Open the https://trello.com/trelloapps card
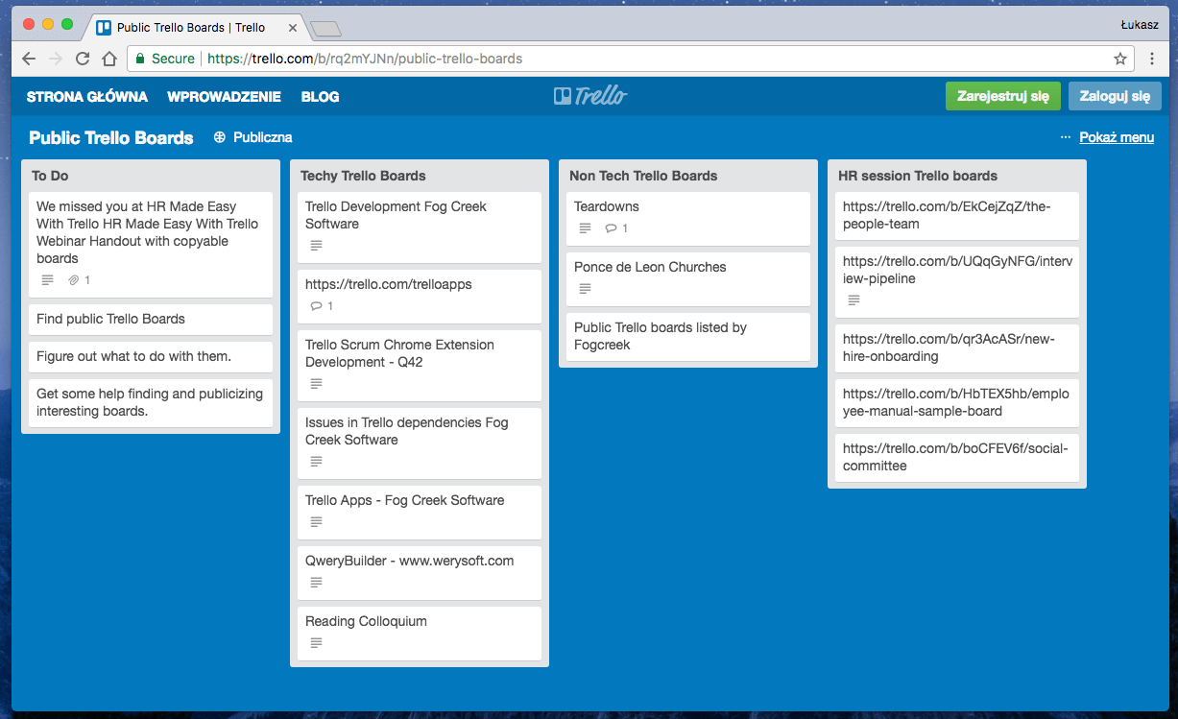This screenshot has height=719, width=1178. click(420, 297)
